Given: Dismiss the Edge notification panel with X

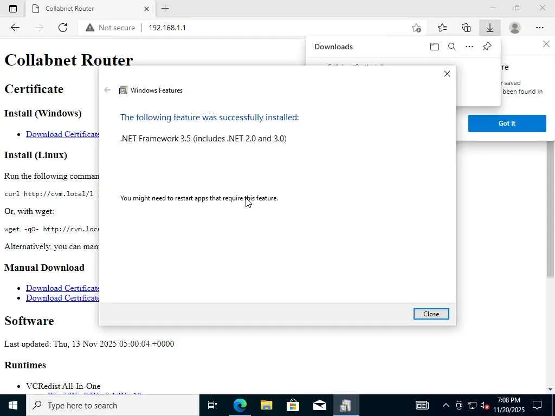Looking at the screenshot, I should click(x=546, y=44).
